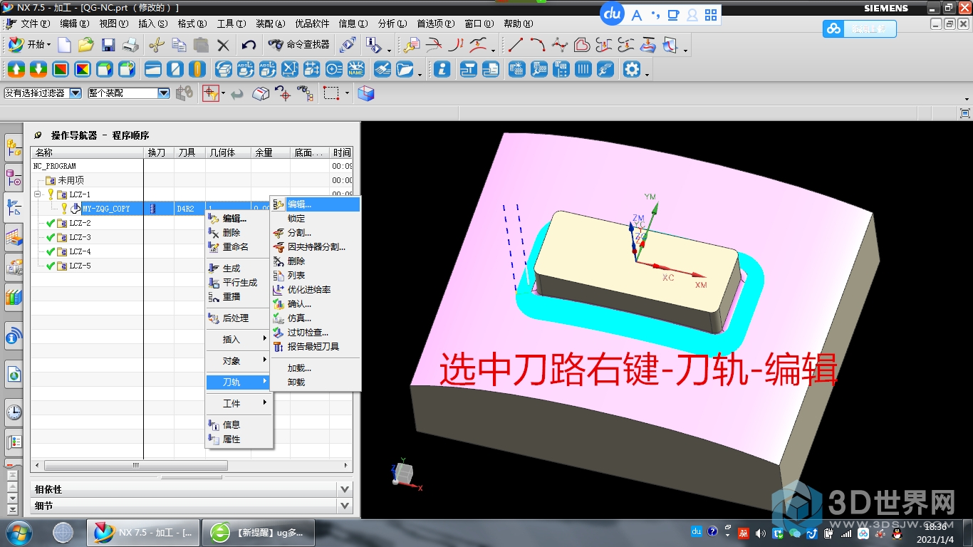
Task: Click the Windows Start orb
Action: pyautogui.click(x=19, y=532)
